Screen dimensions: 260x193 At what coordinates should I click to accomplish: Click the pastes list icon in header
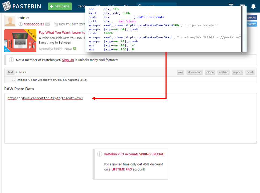231,6
